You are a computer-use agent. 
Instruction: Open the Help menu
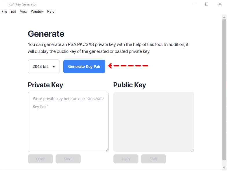pos(51,12)
